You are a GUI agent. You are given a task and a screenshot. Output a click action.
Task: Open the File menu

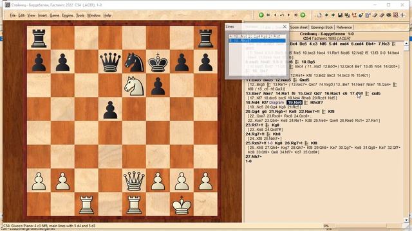coord(12,15)
